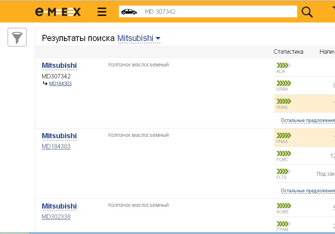Click ACMS green arrows rating icon
This screenshot has width=335, height=234.
(283, 206)
